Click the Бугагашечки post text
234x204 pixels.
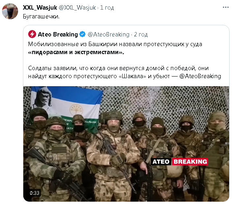click(x=41, y=16)
